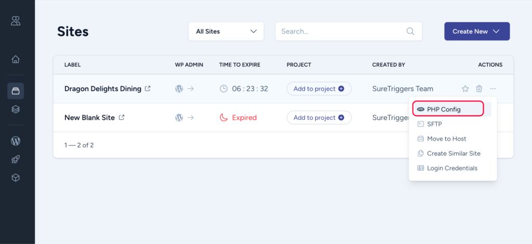
Task: Click the TIME TO EXPIRE column header
Action: [240, 65]
